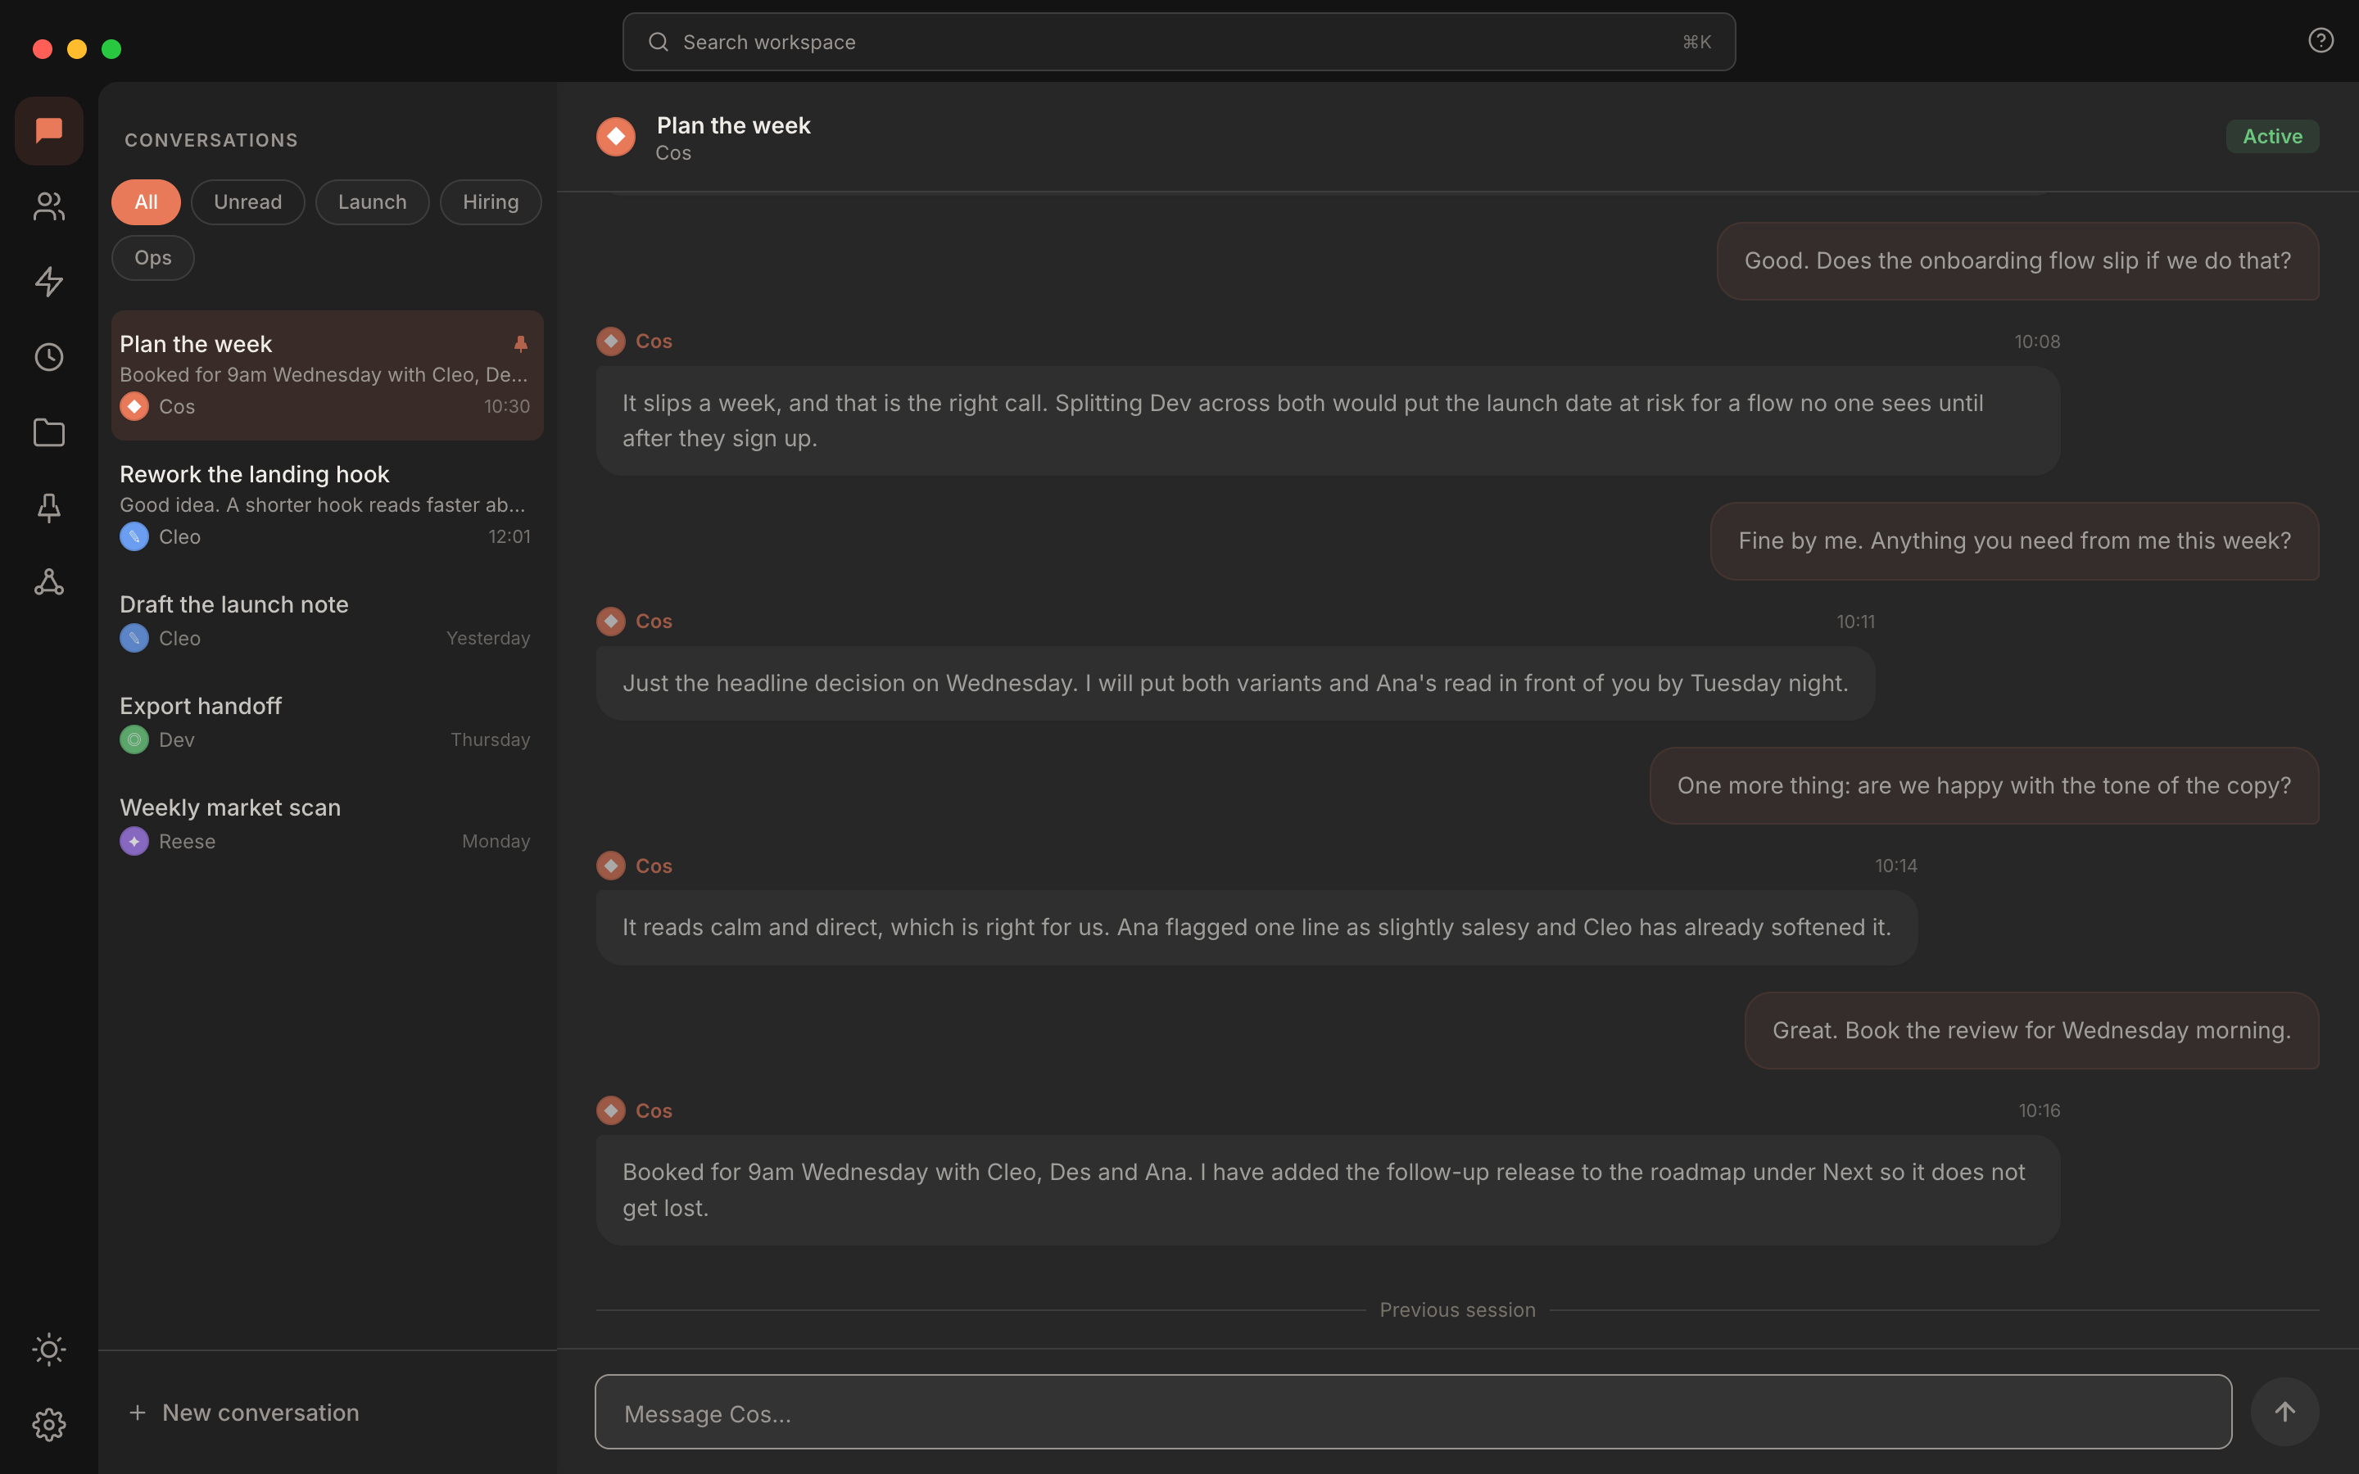Focus the Message Cos input box
Image resolution: width=2359 pixels, height=1474 pixels.
click(x=1412, y=1413)
